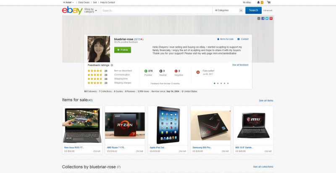The width and height of the screenshot is (336, 173).
Task: Share the profile on Facebook
Action: [x=263, y=18]
